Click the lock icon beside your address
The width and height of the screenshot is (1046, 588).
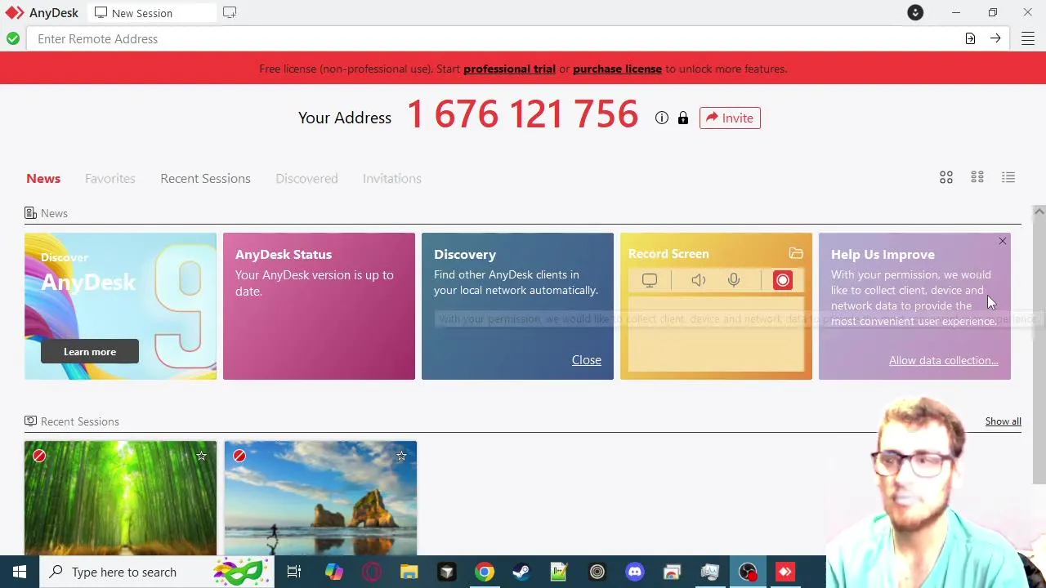tap(683, 118)
